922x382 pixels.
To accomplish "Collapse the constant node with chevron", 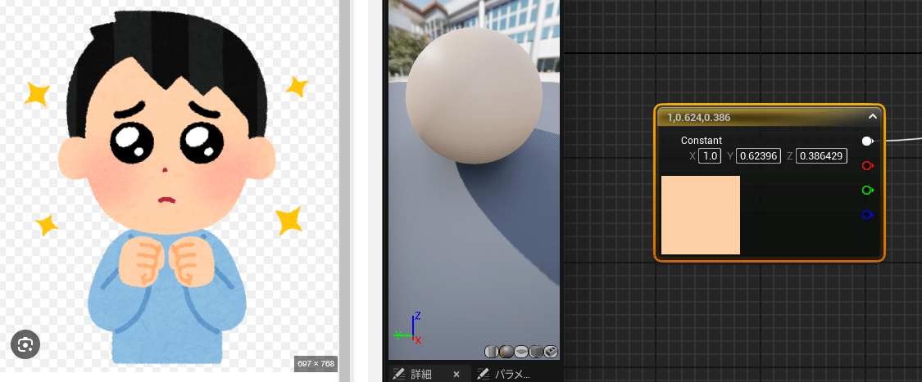I will [873, 117].
